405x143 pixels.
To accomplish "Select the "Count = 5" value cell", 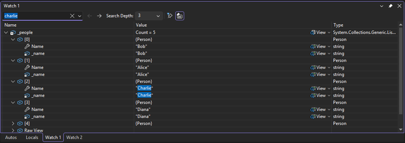I will click(x=145, y=32).
